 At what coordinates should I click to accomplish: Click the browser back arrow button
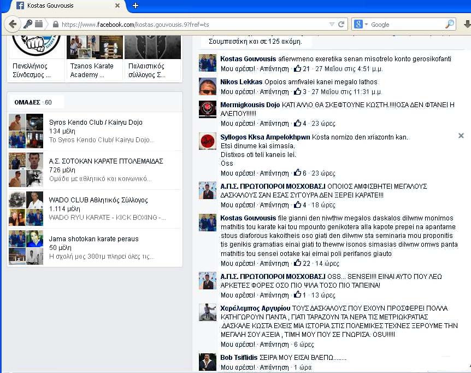(x=12, y=25)
